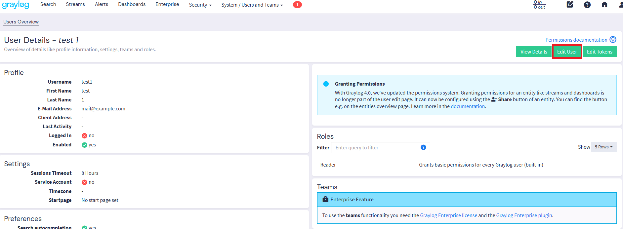This screenshot has height=229, width=623.
Task: Expand the Security dropdown menu
Action: 200,5
